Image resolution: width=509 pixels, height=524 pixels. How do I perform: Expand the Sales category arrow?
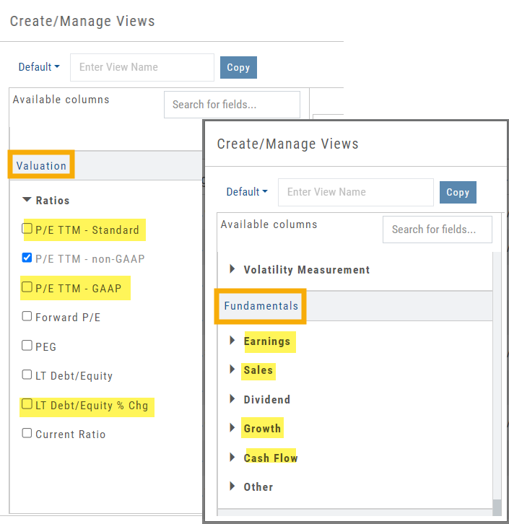pos(232,370)
